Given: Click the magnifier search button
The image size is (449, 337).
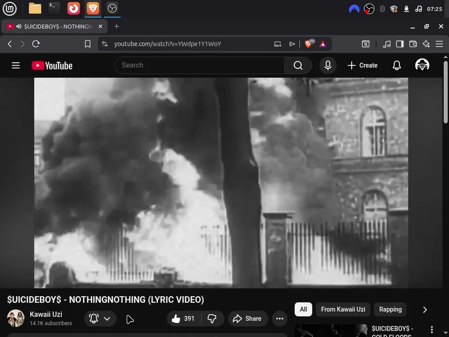Looking at the screenshot, I should point(298,66).
